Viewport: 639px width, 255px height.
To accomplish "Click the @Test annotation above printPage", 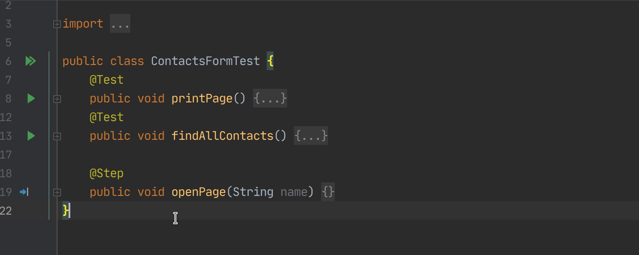I will 106,80.
